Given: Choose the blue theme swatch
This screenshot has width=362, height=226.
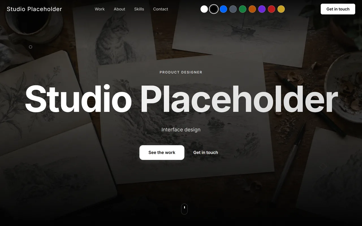Looking at the screenshot, I should click(223, 9).
